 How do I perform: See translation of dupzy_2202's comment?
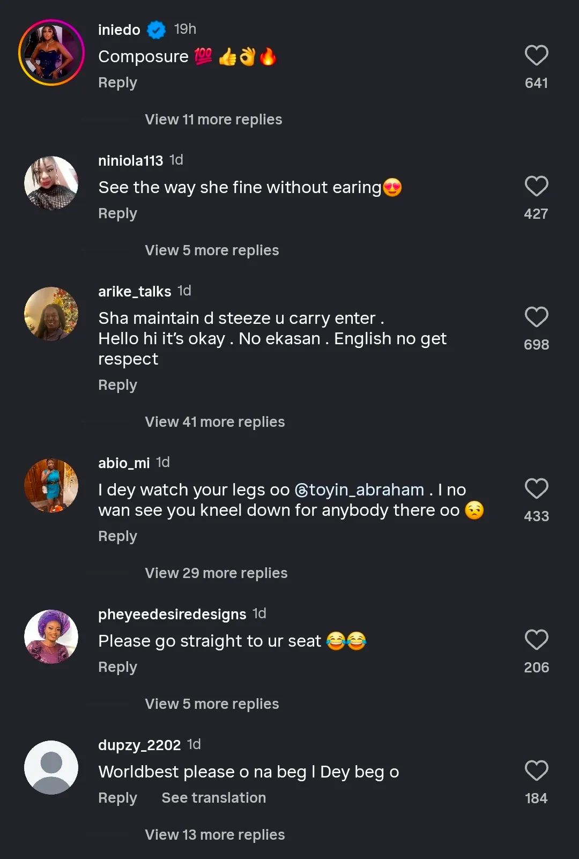tap(213, 798)
